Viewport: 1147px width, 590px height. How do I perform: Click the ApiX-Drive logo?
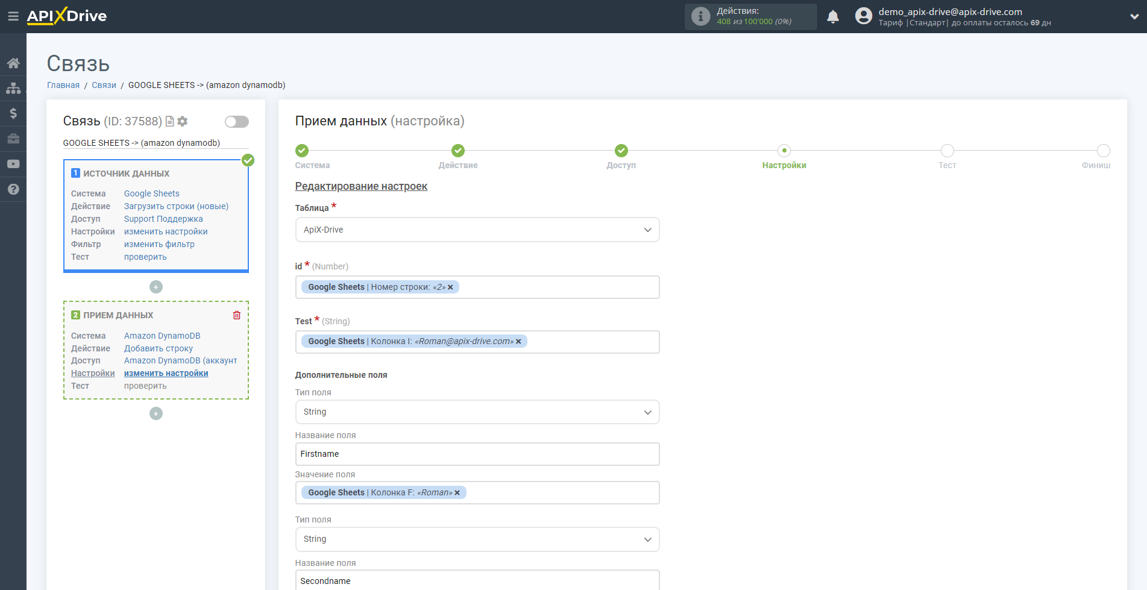(x=67, y=16)
